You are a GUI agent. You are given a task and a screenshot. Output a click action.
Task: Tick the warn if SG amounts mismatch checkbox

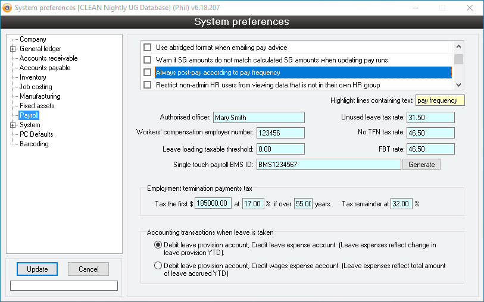(148, 60)
